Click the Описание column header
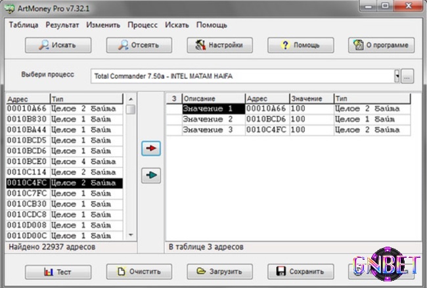The height and width of the screenshot is (288, 427). click(213, 98)
